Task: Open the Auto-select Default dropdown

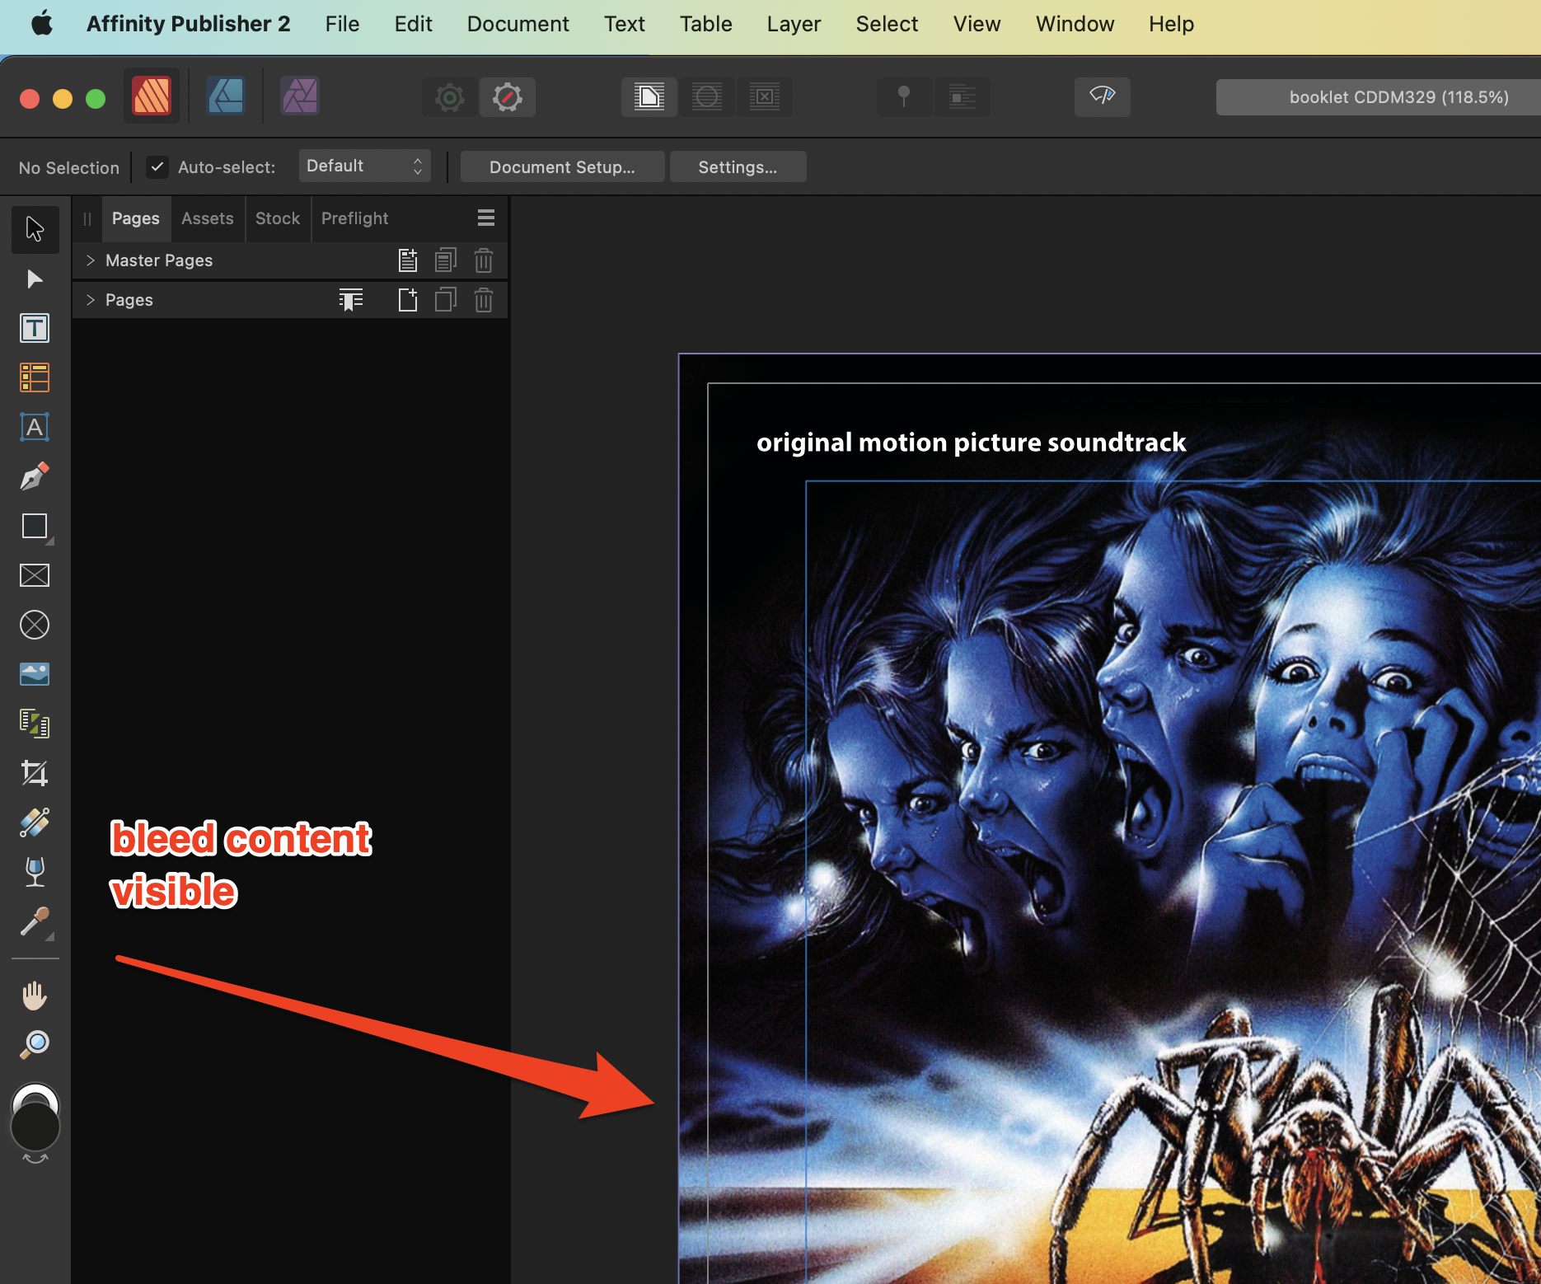Action: tap(364, 166)
